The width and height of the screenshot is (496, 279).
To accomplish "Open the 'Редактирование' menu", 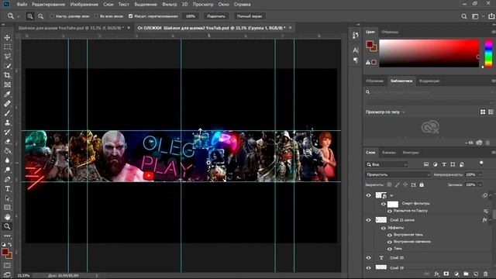I will coord(48,5).
